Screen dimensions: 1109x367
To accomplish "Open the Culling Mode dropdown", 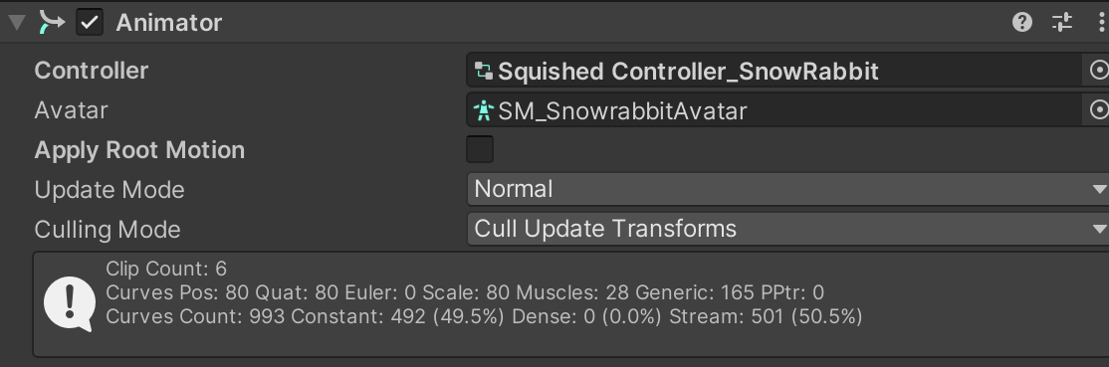I will click(x=787, y=229).
